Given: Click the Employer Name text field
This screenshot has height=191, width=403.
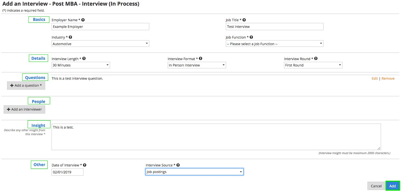Looking at the screenshot, I should click(100, 27).
